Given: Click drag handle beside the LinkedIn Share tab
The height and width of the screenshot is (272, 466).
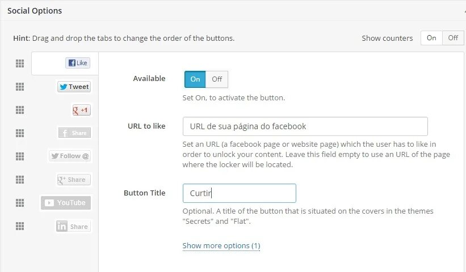Looking at the screenshot, I should 20,226.
